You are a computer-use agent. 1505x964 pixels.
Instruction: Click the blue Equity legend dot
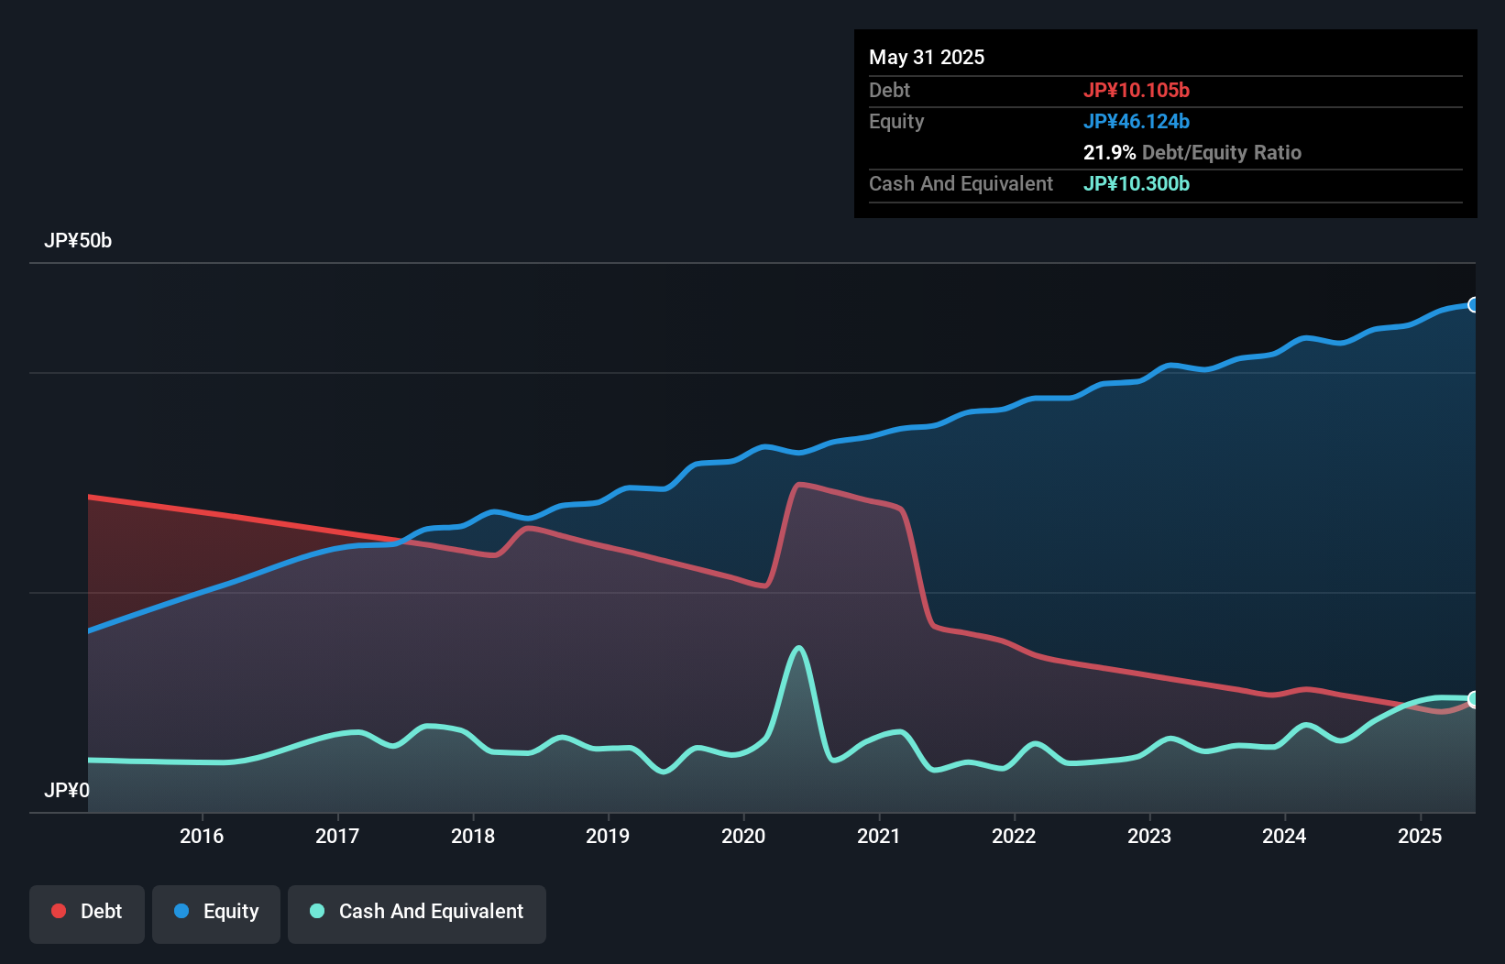point(181,911)
